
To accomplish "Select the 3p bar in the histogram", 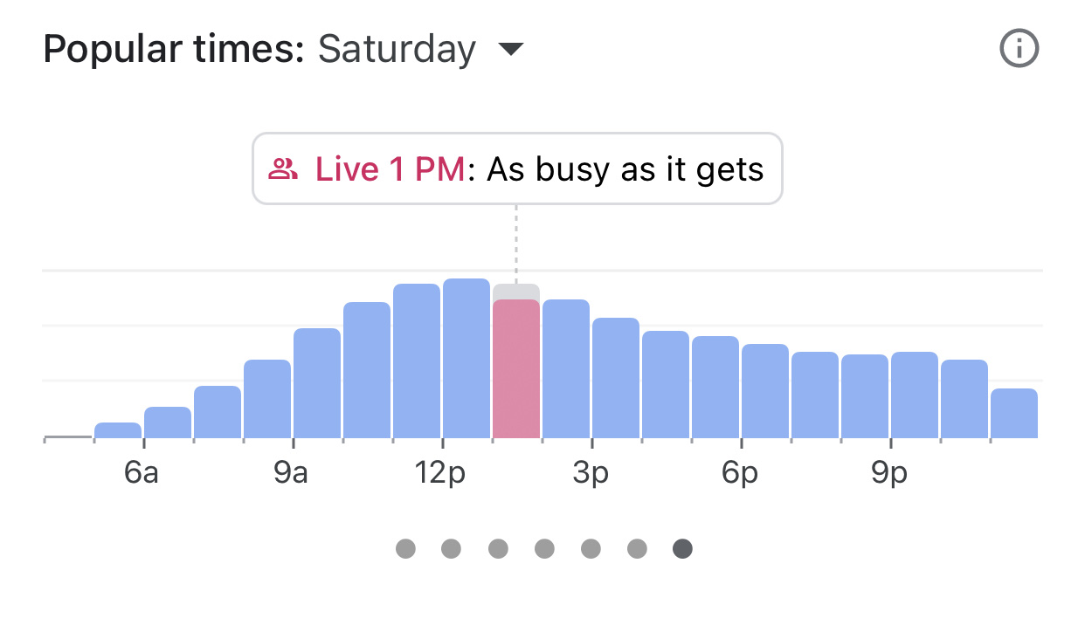I will [616, 377].
